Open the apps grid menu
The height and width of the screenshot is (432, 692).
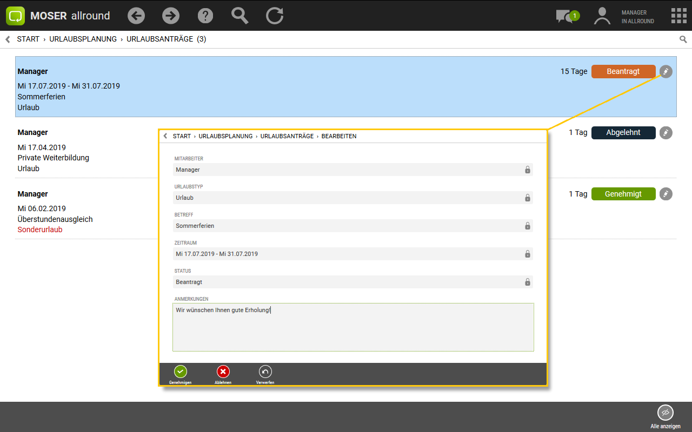(678, 16)
